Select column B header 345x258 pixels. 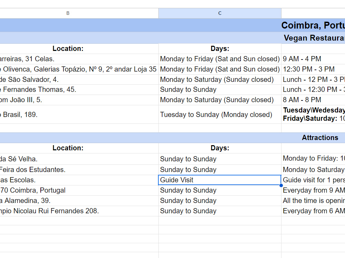[79, 13]
